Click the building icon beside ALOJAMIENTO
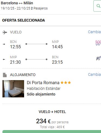 [5, 75]
